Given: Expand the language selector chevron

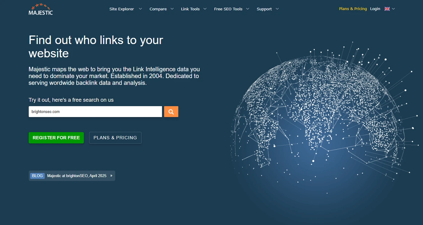Looking at the screenshot, I should [x=393, y=9].
